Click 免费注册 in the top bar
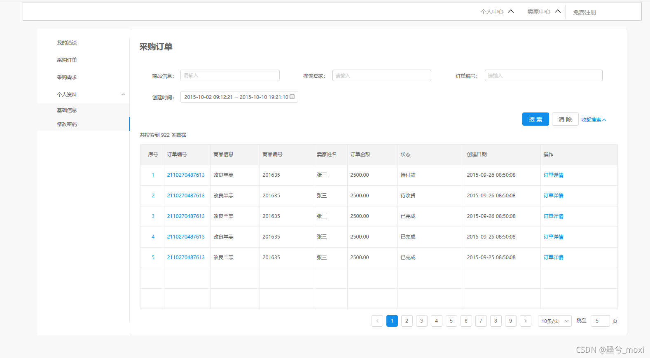The image size is (650, 358). (x=585, y=12)
